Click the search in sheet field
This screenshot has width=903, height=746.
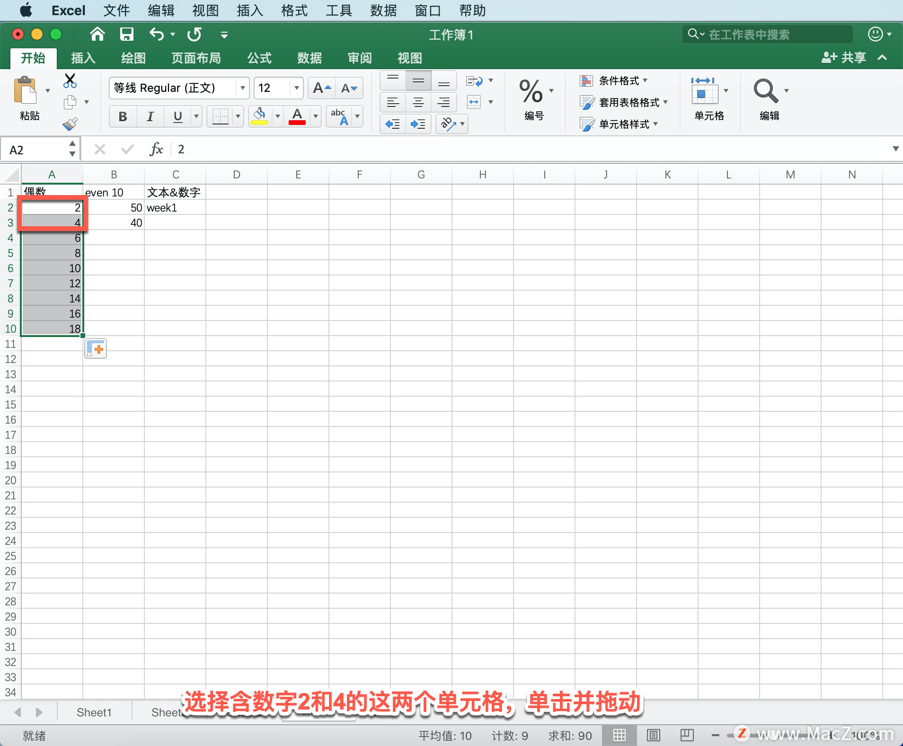[767, 34]
